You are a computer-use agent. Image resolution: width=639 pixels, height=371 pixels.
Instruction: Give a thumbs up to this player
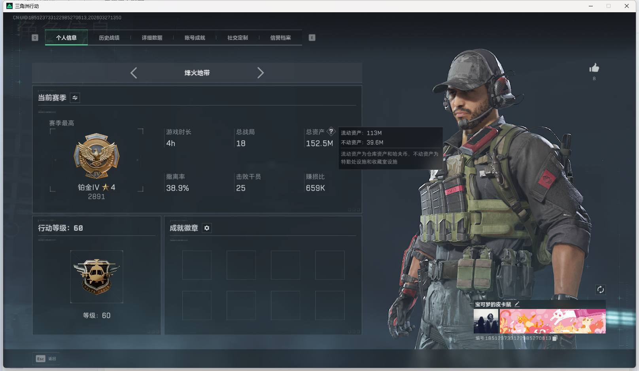594,68
